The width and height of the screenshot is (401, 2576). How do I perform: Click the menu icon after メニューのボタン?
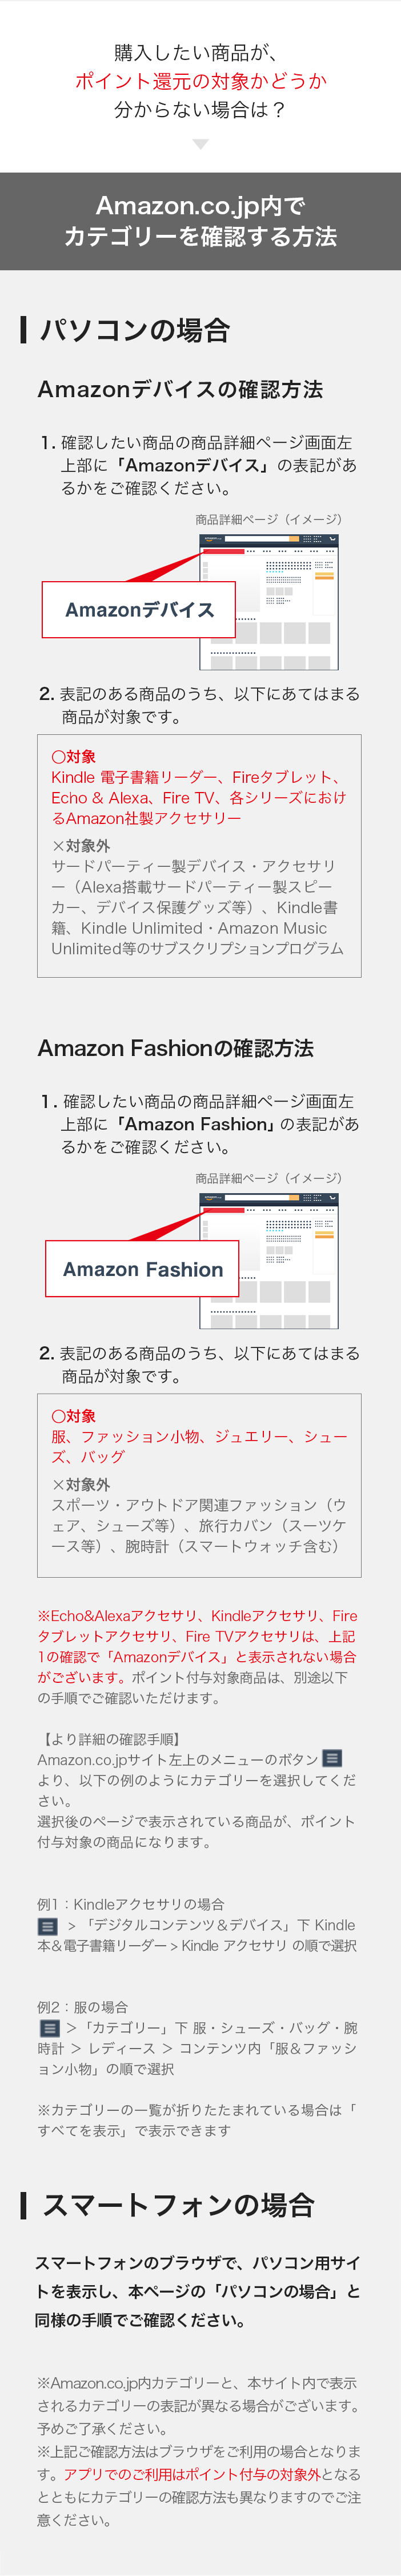tap(333, 1758)
